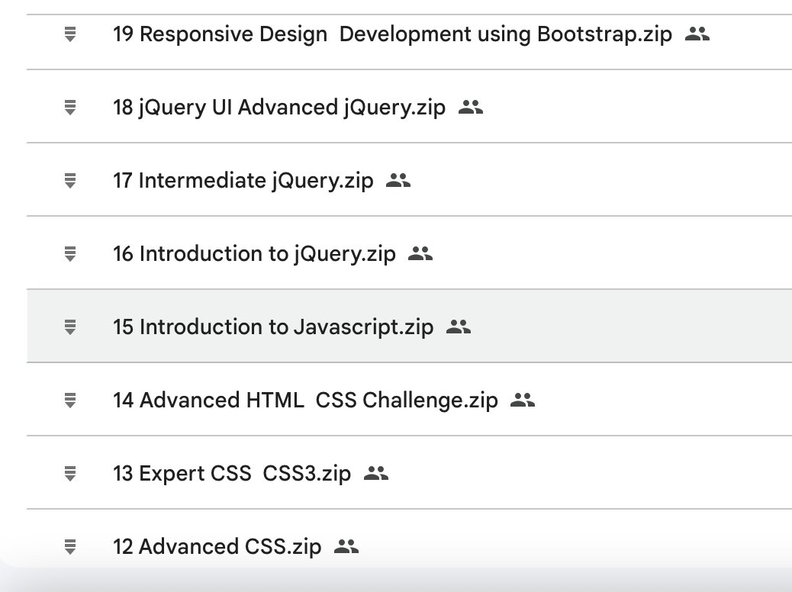Select file 19 Responsive Design Development using Bootstrap.zip
This screenshot has width=792, height=592.
pyautogui.click(x=392, y=34)
